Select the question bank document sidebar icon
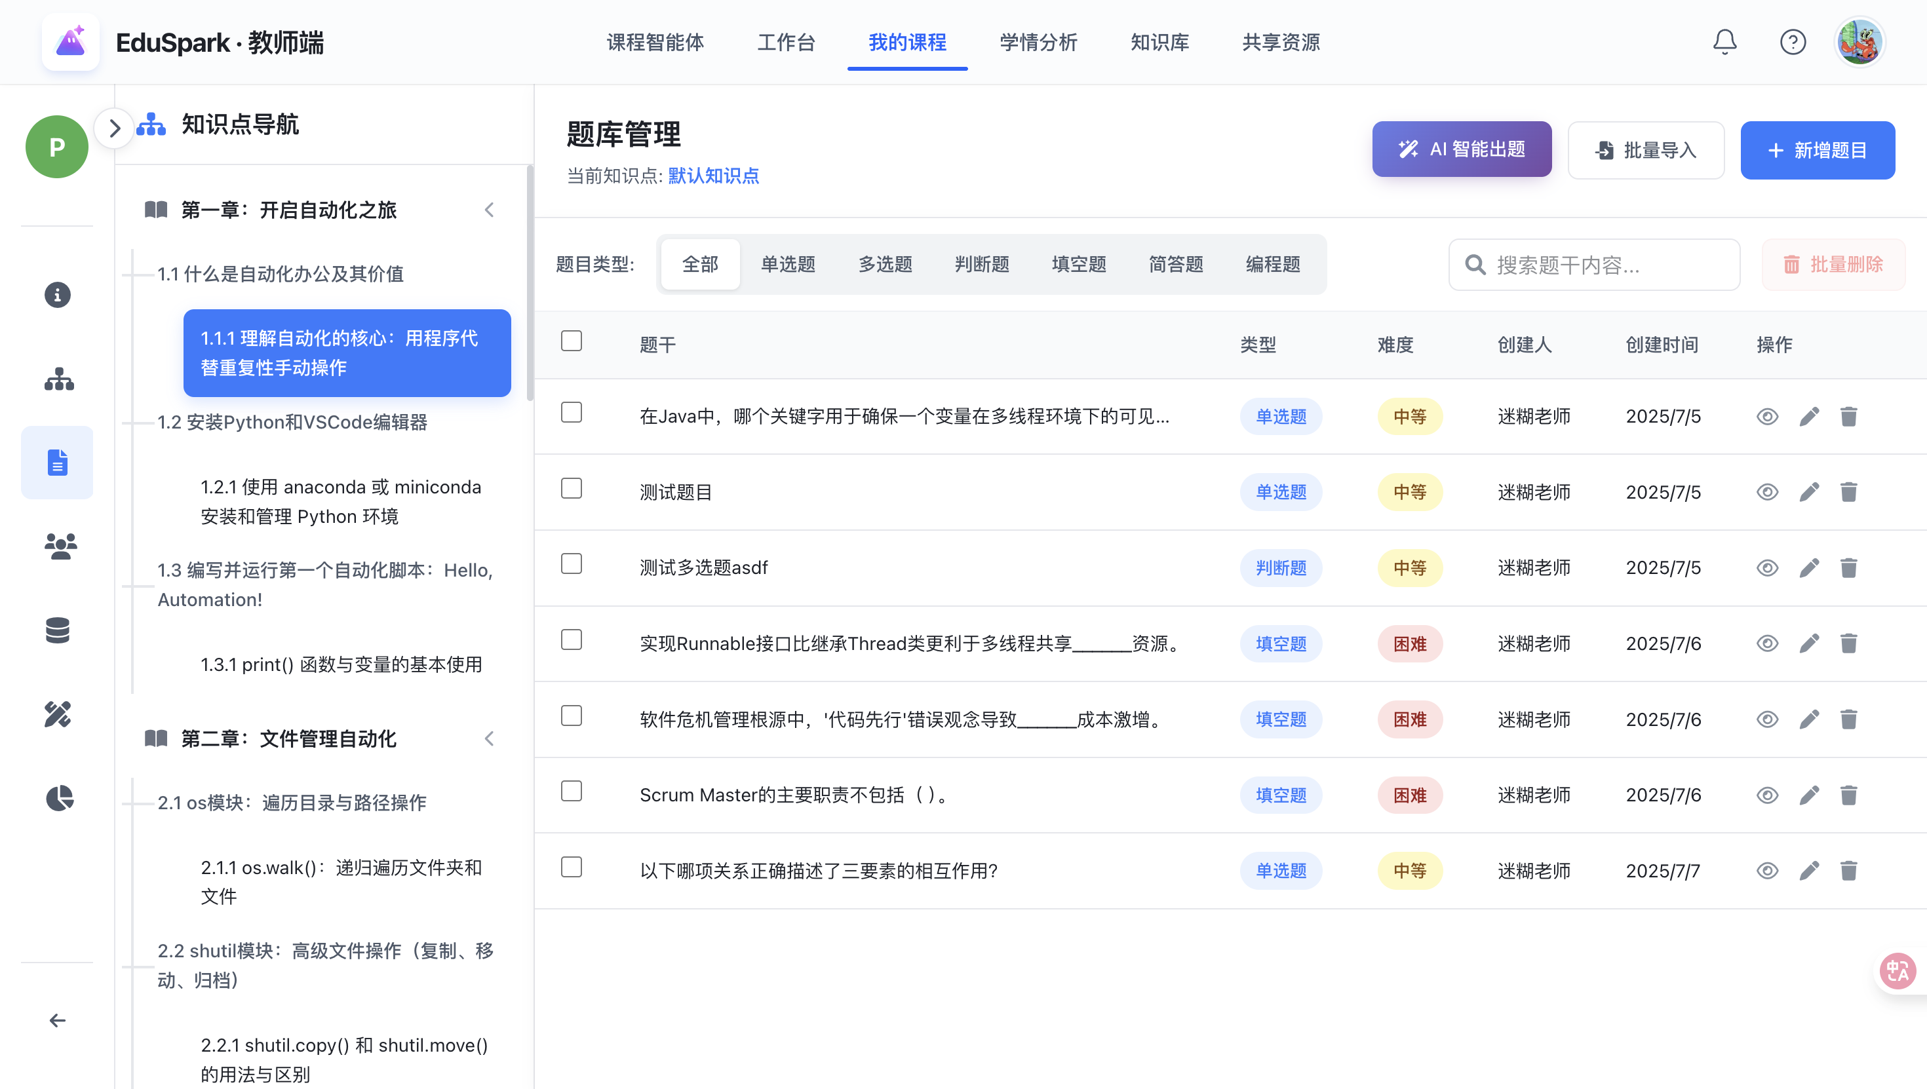Image resolution: width=1927 pixels, height=1089 pixels. click(58, 462)
